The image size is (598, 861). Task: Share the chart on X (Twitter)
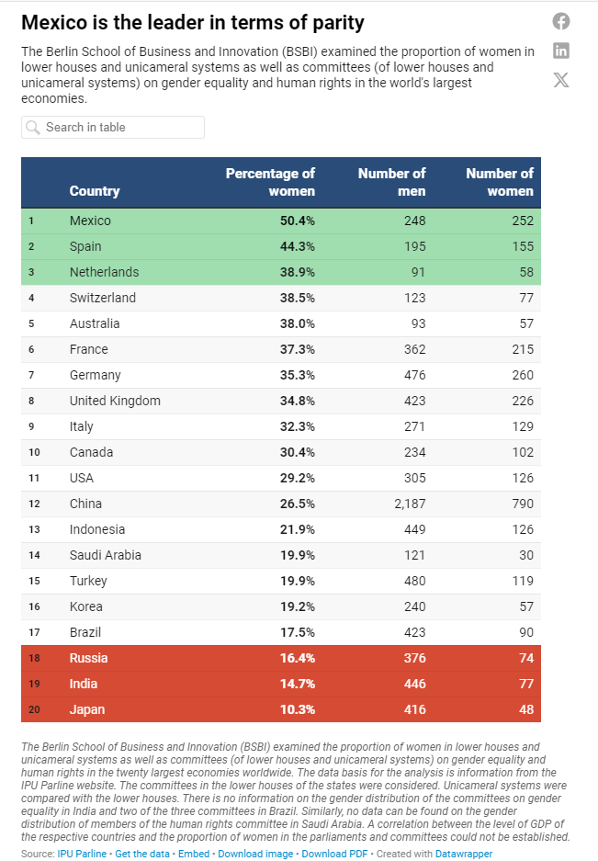tap(560, 80)
